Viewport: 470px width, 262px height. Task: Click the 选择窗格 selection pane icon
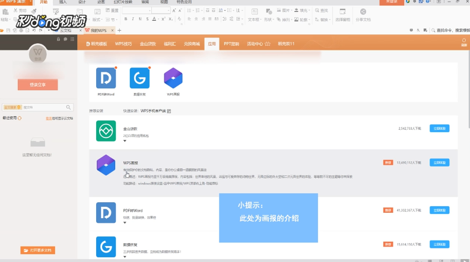(x=342, y=12)
